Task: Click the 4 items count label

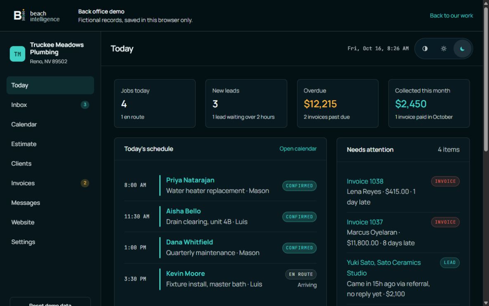Action: tap(449, 149)
